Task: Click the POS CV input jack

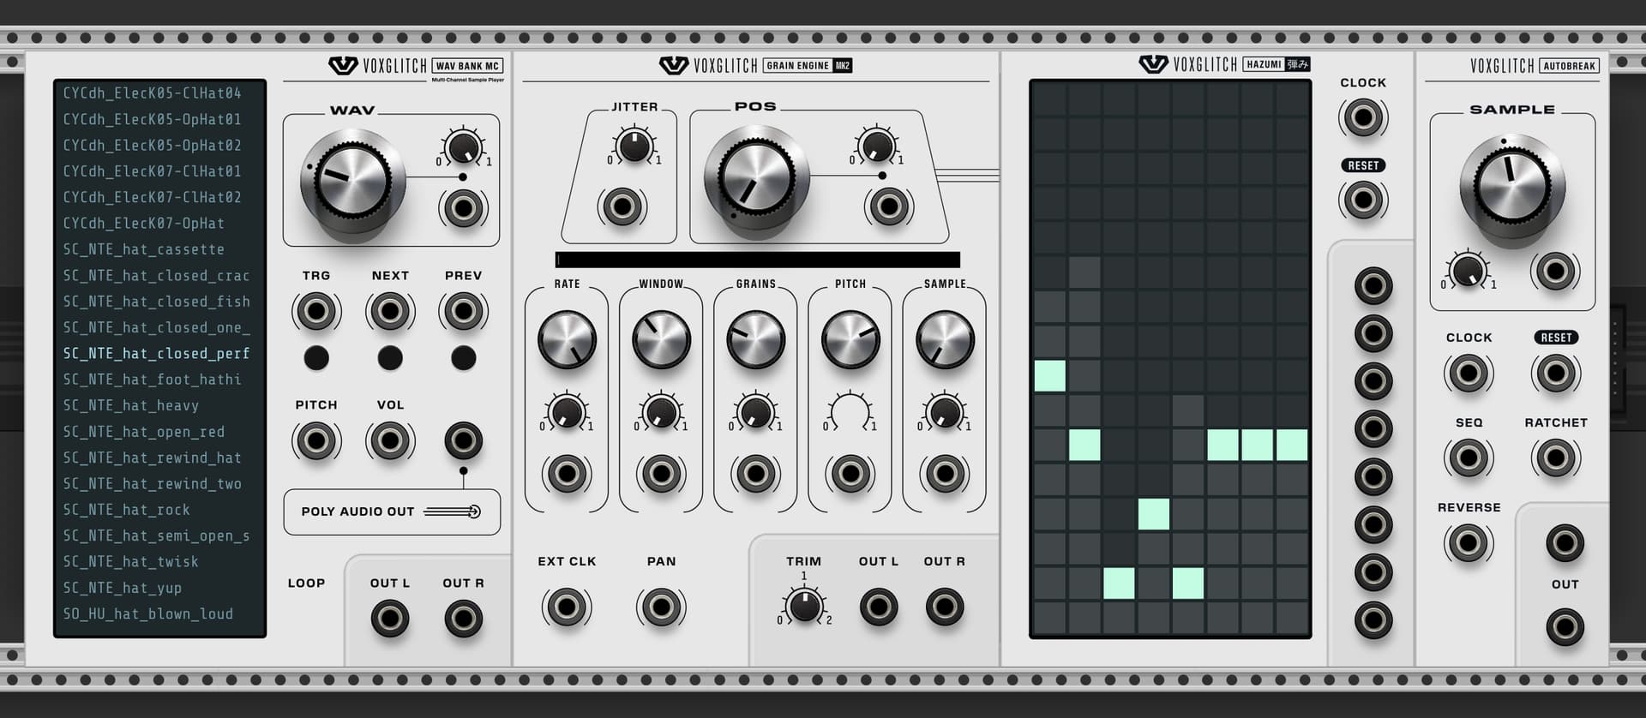Action: click(x=889, y=206)
